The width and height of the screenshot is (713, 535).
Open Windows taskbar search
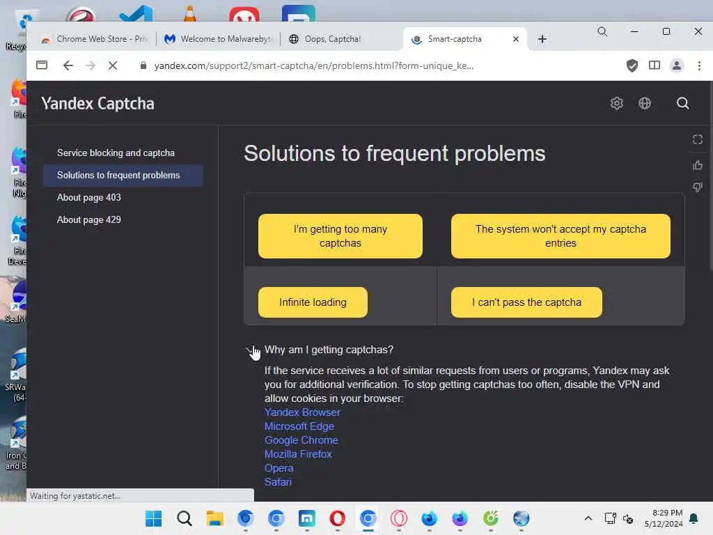pyautogui.click(x=184, y=518)
